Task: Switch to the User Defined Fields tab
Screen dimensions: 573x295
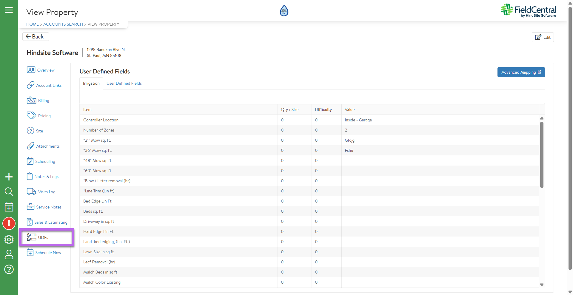Action: click(x=124, y=84)
